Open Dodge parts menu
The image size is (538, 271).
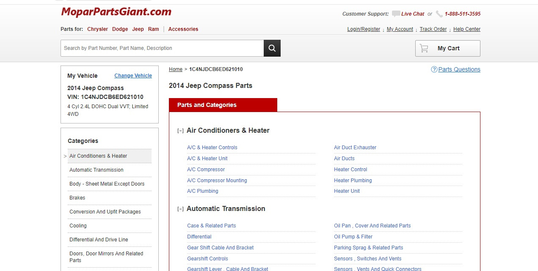(120, 29)
